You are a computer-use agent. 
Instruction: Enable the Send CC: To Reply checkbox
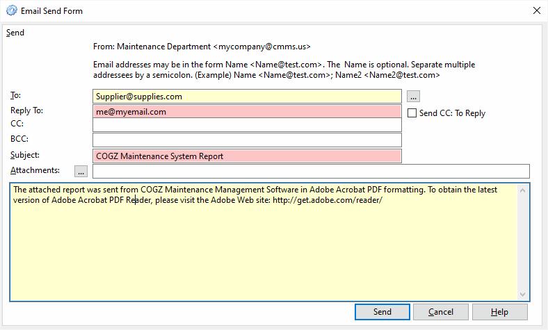tap(412, 113)
